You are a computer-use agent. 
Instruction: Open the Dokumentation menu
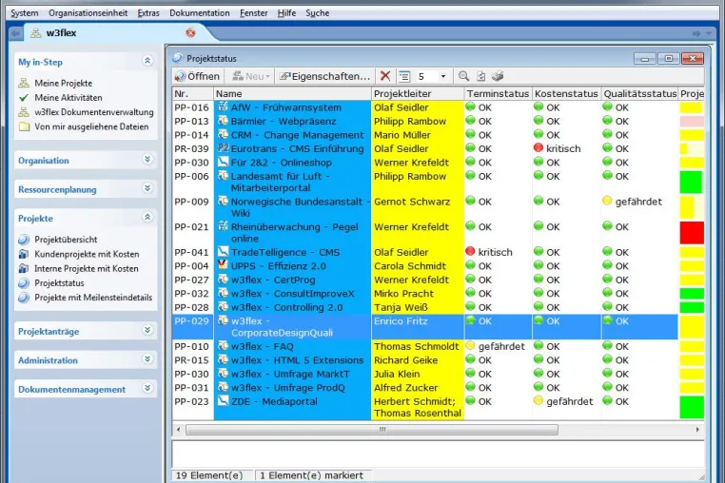pos(199,13)
